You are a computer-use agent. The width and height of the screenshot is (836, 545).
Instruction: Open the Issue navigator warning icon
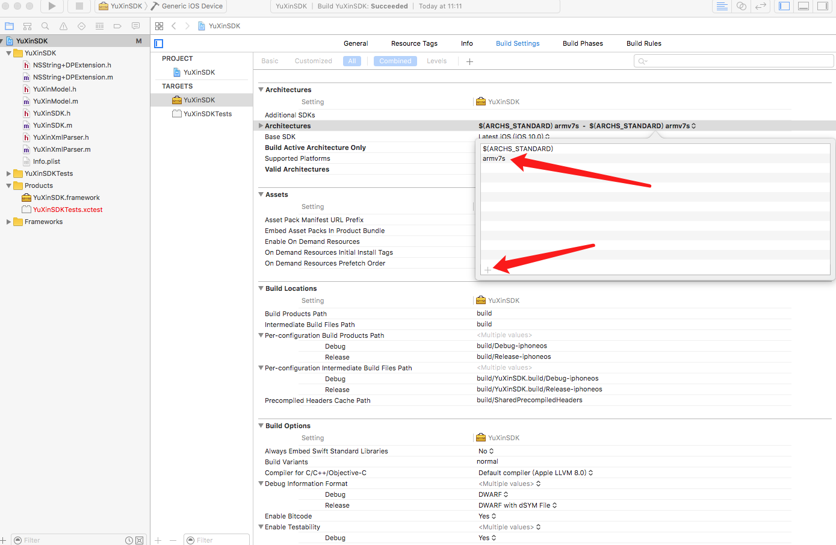point(63,26)
